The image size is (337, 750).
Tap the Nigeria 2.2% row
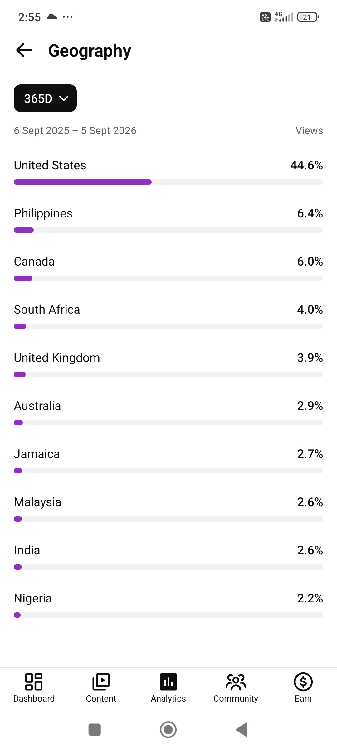tap(168, 605)
